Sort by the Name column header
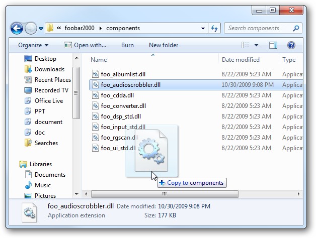 (x=99, y=60)
